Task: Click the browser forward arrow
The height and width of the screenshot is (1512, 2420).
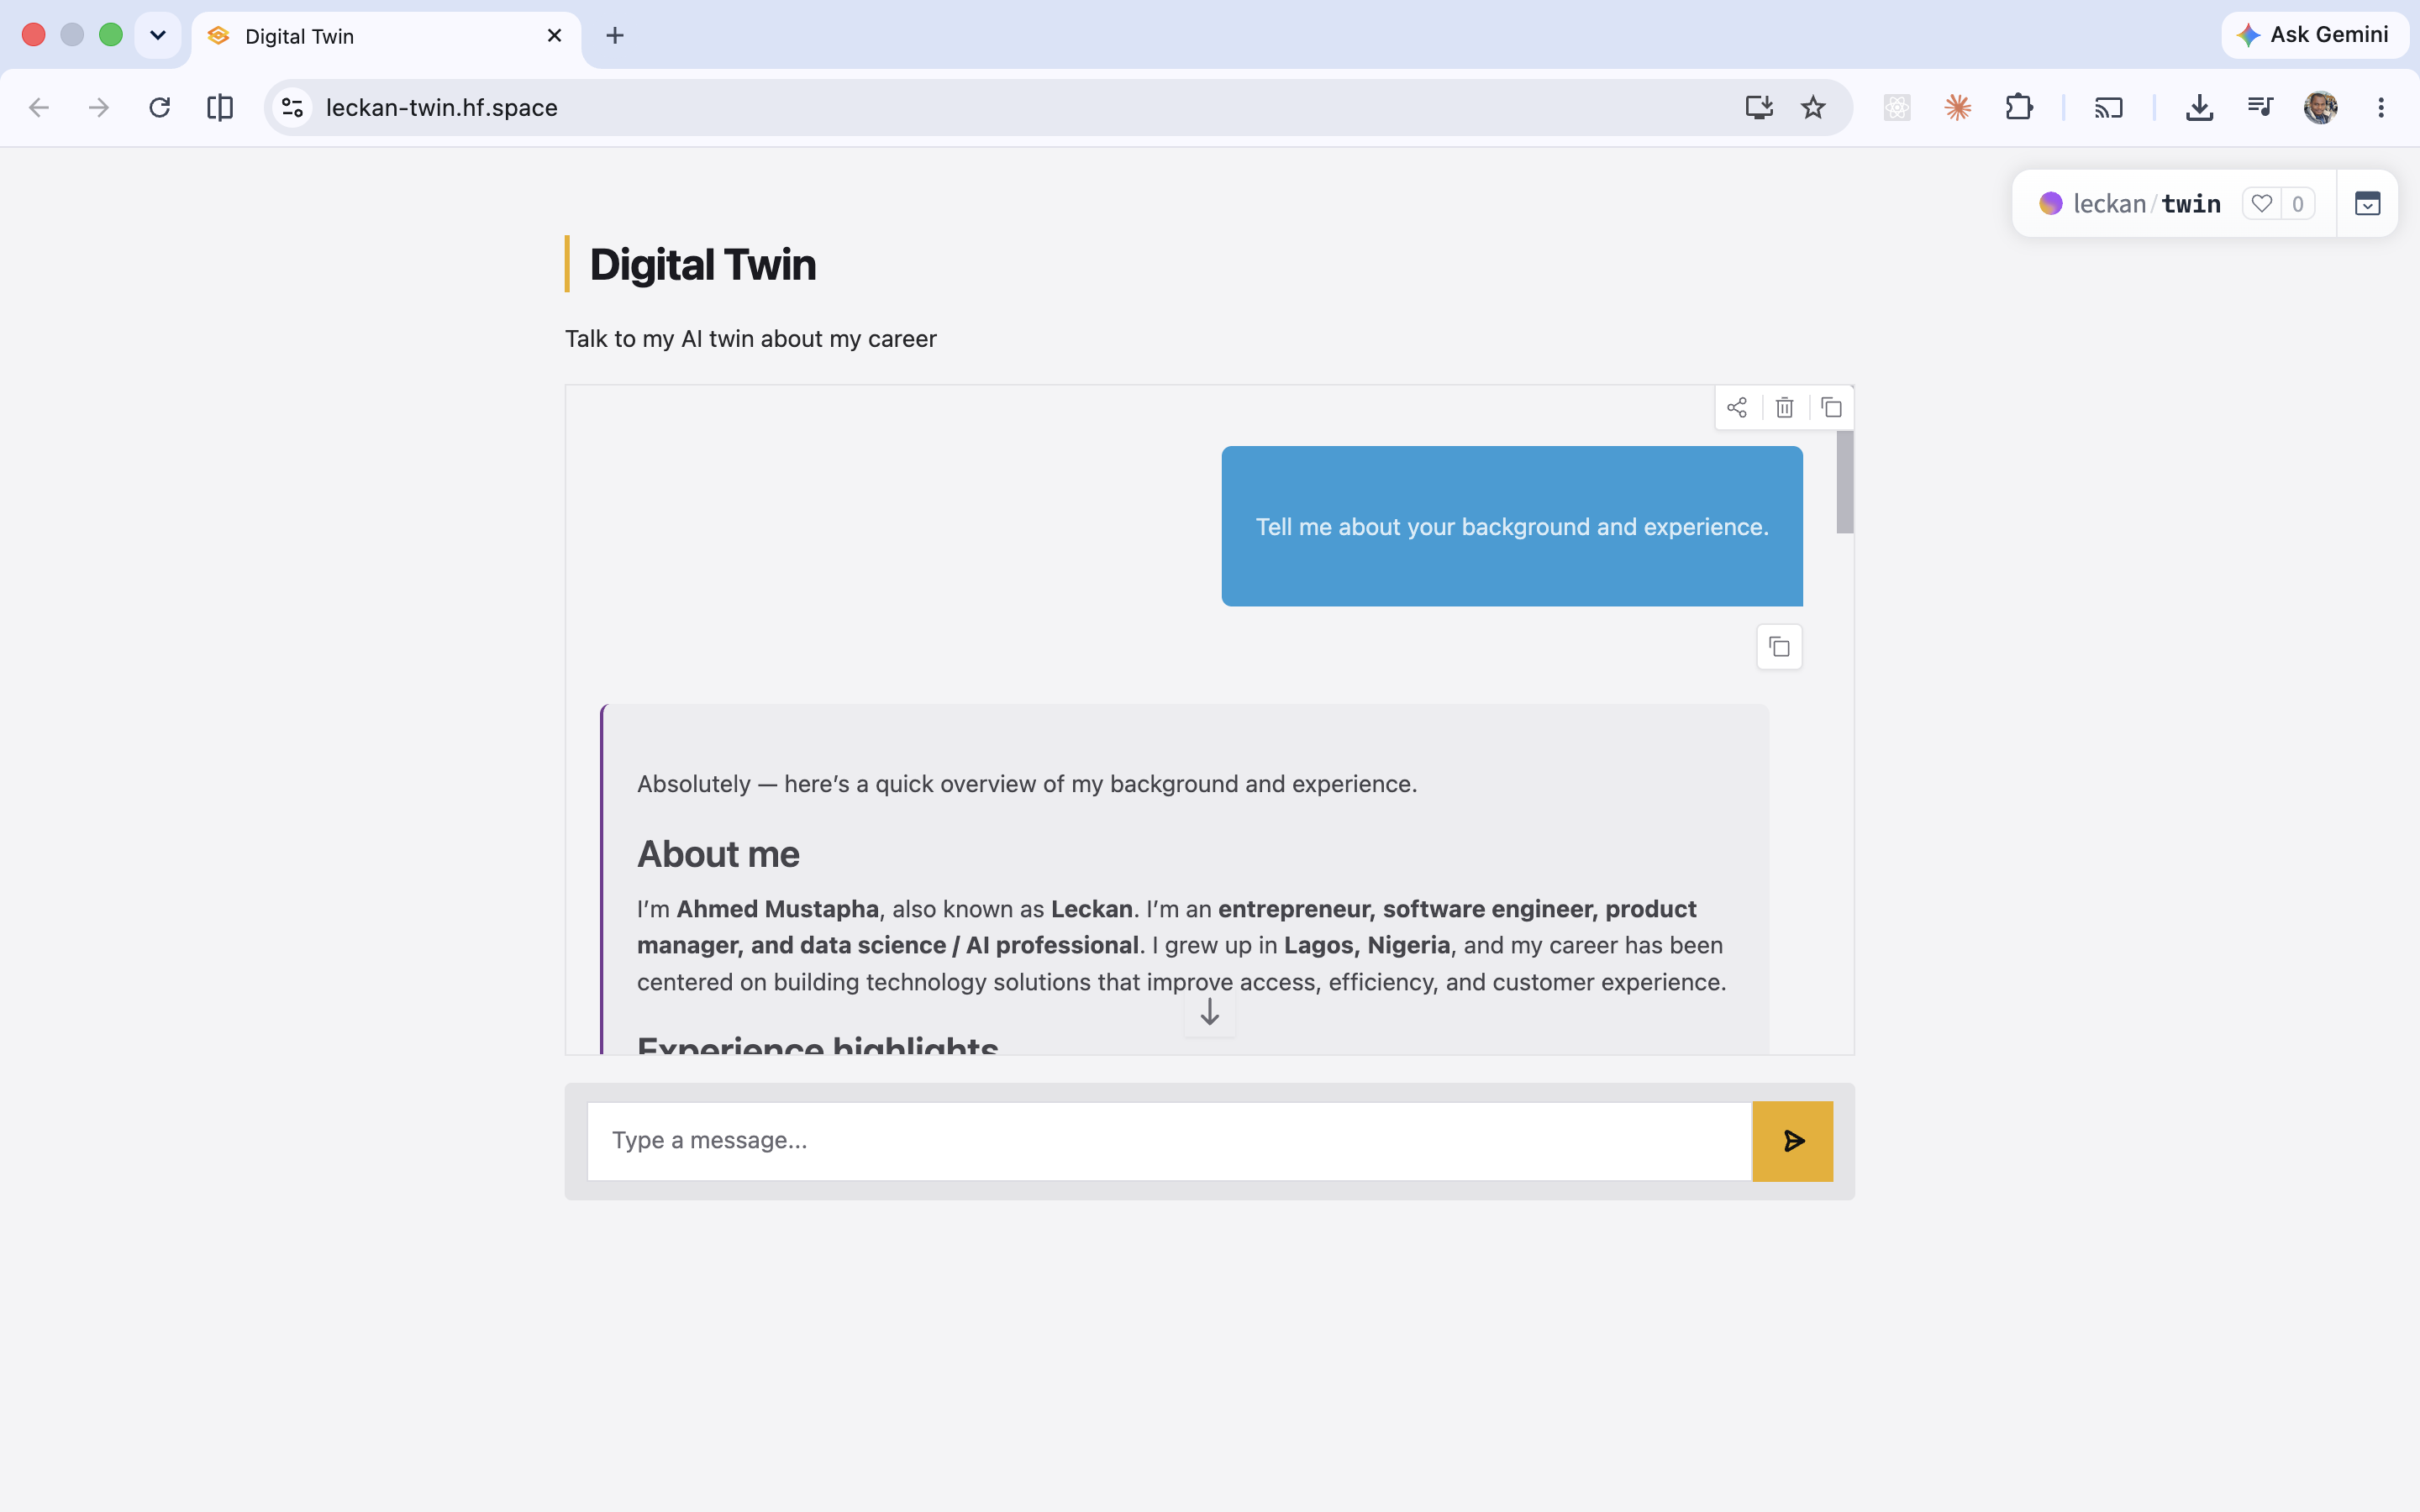Action: [99, 108]
